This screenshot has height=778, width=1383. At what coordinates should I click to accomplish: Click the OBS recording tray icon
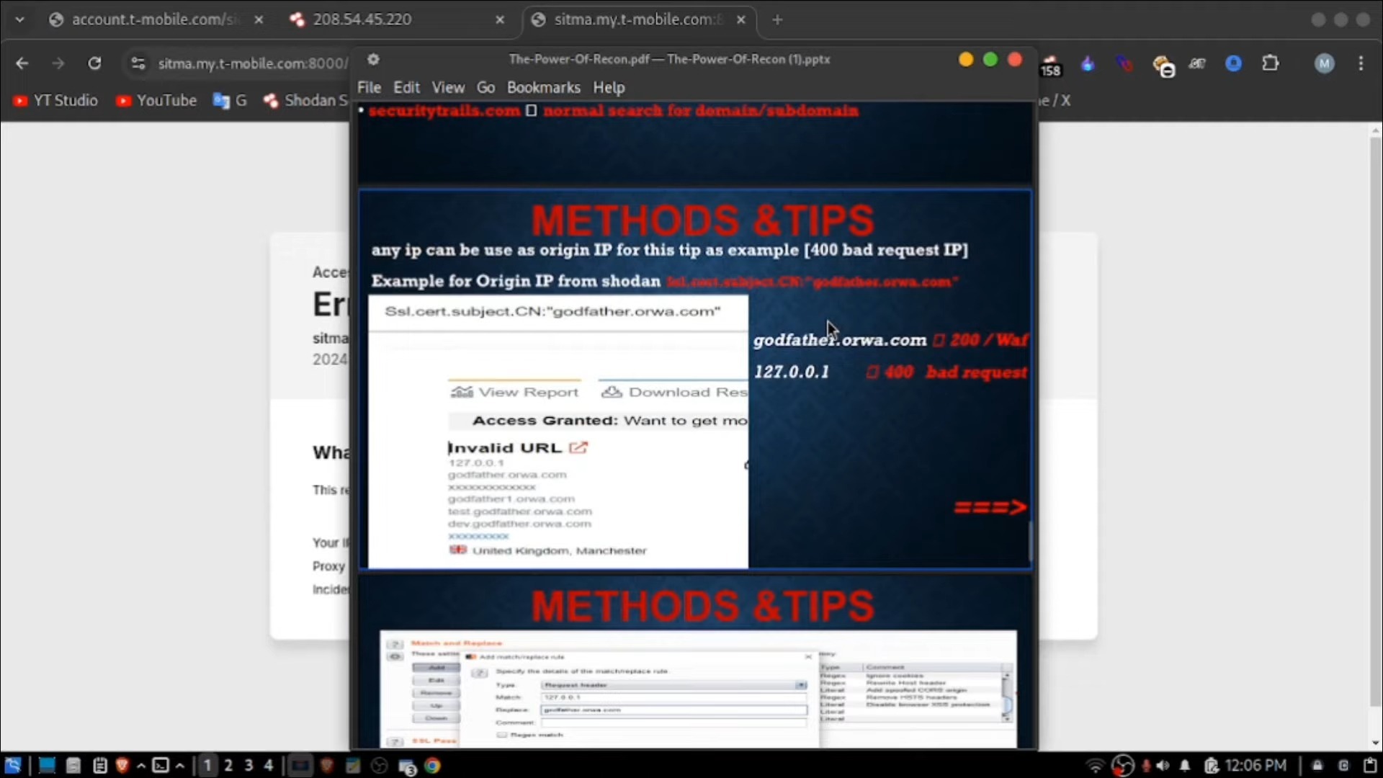click(1122, 766)
